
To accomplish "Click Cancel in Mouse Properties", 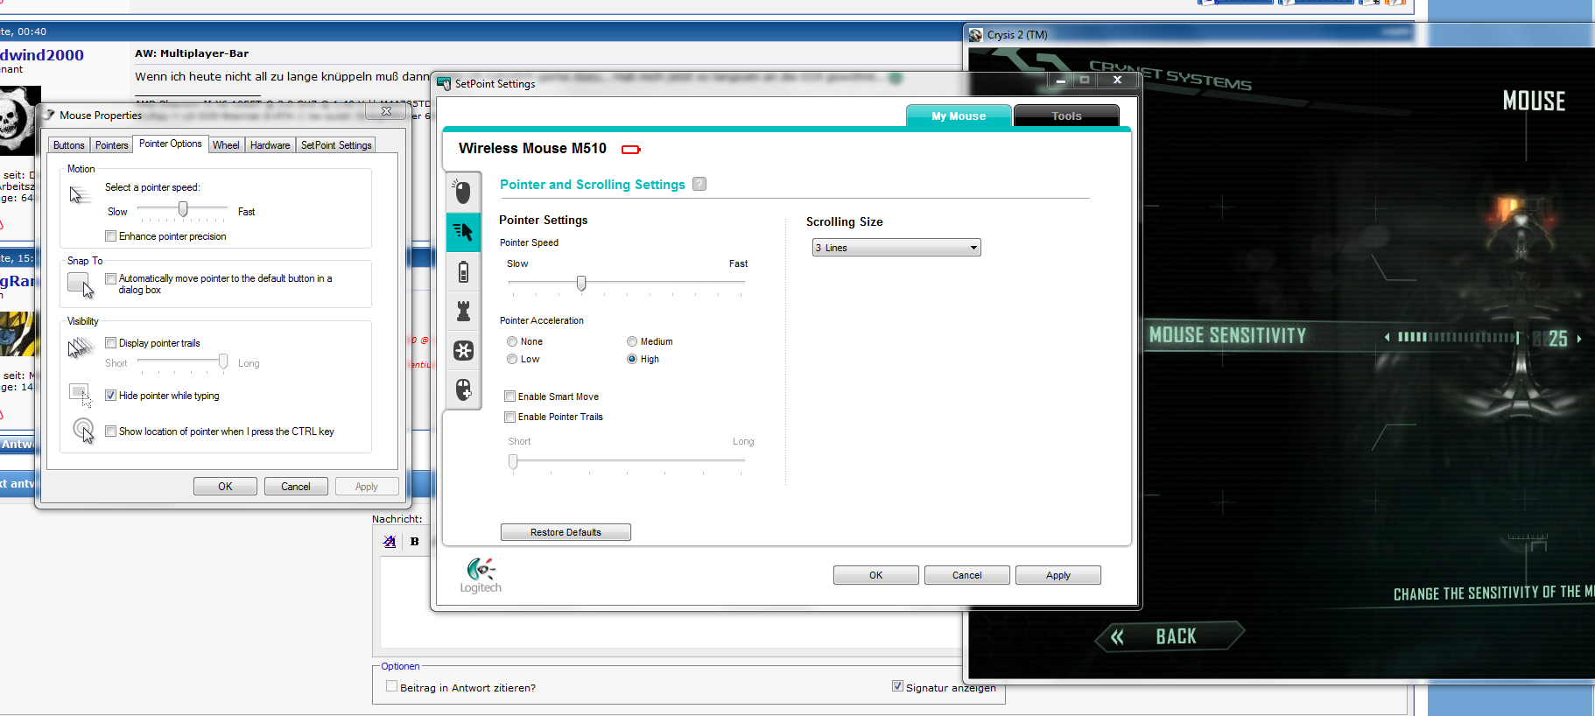I will pyautogui.click(x=296, y=487).
